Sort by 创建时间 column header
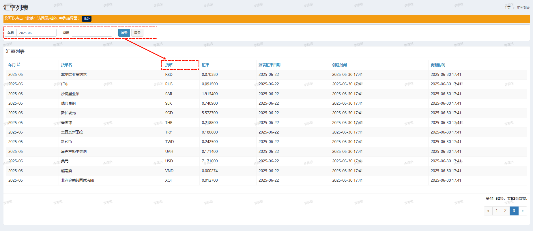This screenshot has width=533, height=231. (340, 65)
